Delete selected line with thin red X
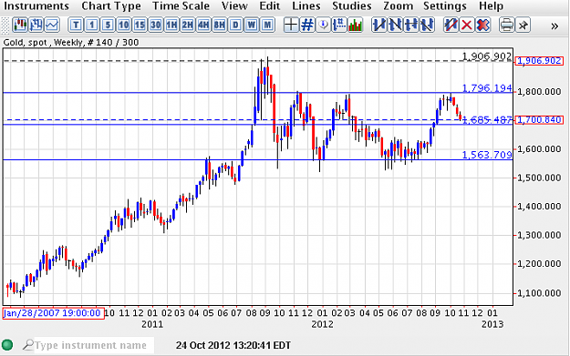 [467, 25]
